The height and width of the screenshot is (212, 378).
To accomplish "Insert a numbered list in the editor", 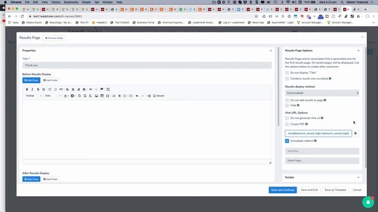I will [x=56, y=90].
